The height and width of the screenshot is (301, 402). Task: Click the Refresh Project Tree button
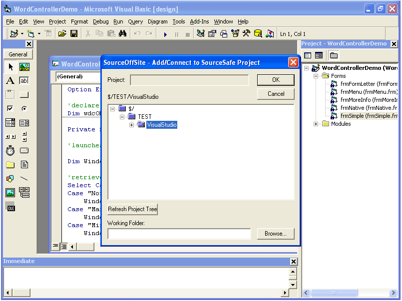(x=132, y=209)
